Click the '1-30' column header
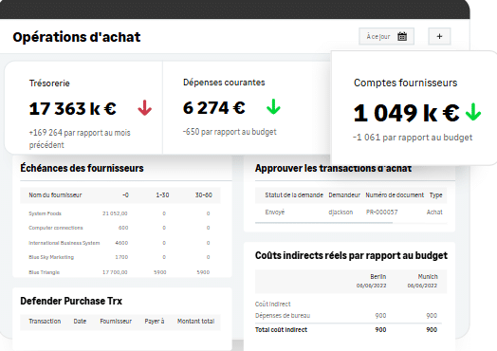497x351 pixels. (x=162, y=195)
